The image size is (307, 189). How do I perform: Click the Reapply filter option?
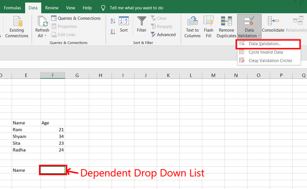(161, 26)
